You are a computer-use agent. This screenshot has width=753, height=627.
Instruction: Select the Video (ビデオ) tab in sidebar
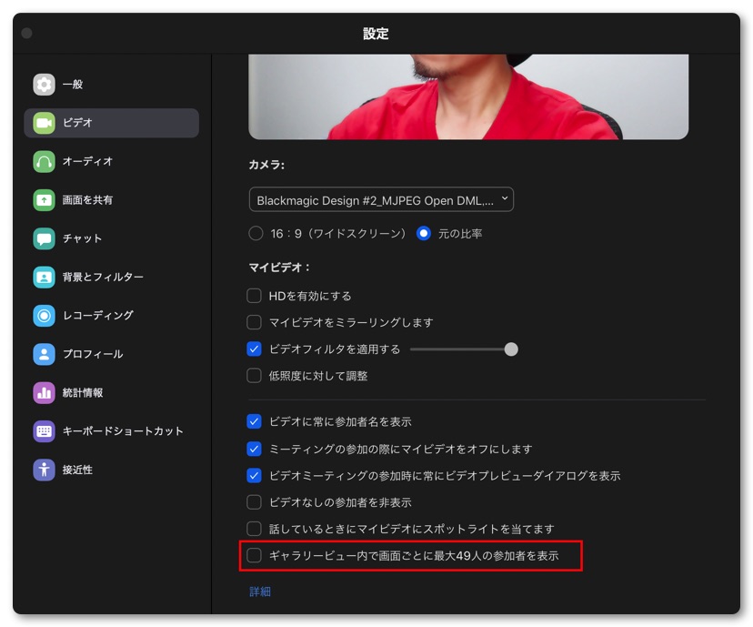pos(111,123)
